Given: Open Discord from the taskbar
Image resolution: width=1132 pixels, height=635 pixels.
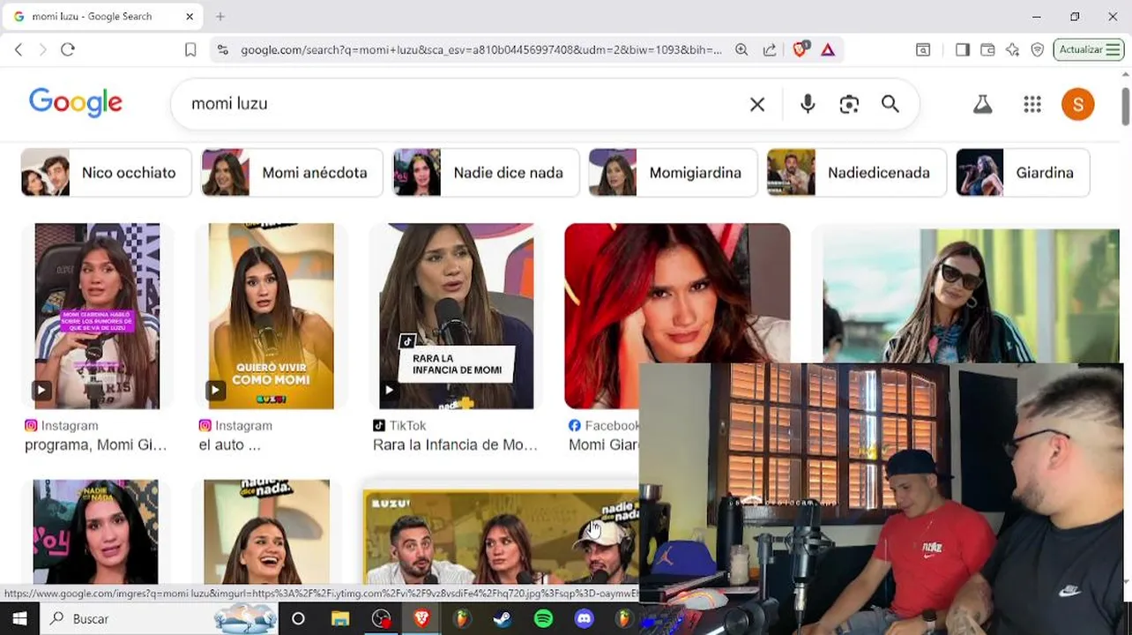Looking at the screenshot, I should pyautogui.click(x=585, y=619).
